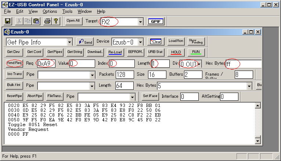Click the Help question mark icon

(56, 21)
